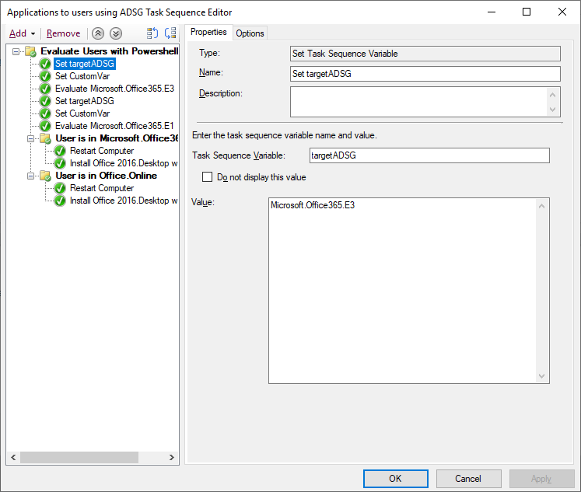The width and height of the screenshot is (581, 492).
Task: Click the Value text area
Action: click(402, 291)
